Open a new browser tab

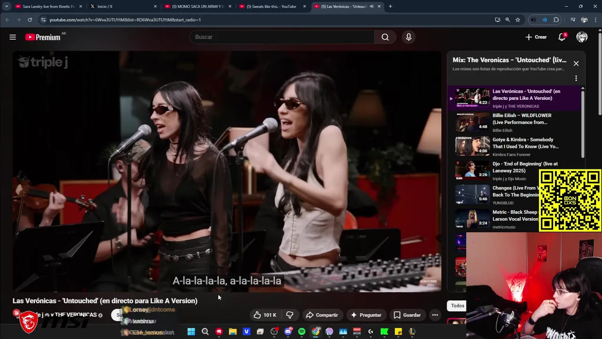click(390, 7)
